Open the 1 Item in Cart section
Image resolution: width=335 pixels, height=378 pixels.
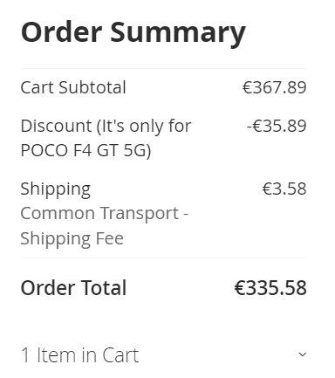coord(163,355)
